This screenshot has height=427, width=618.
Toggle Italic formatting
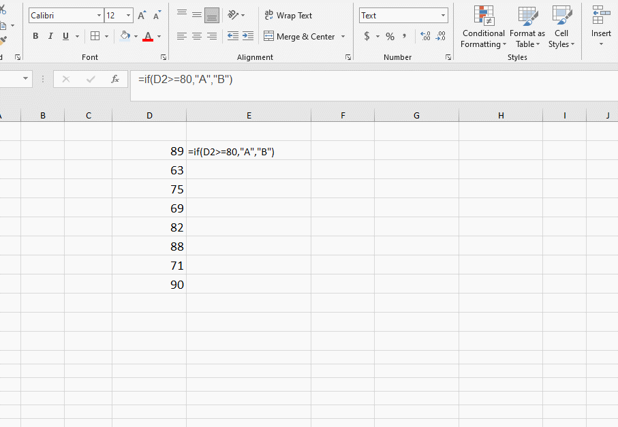tap(50, 36)
